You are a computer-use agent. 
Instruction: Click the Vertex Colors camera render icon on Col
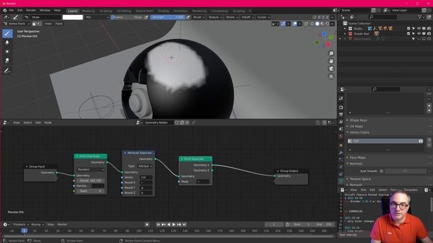pyautogui.click(x=421, y=141)
